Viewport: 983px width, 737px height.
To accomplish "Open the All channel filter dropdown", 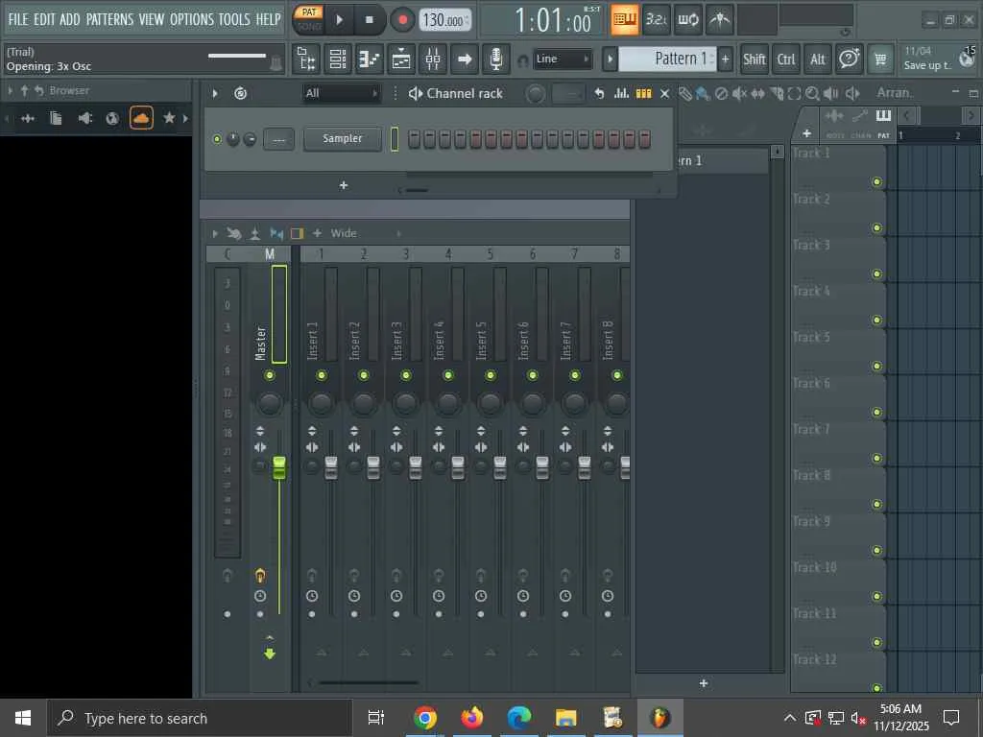I will click(x=341, y=93).
